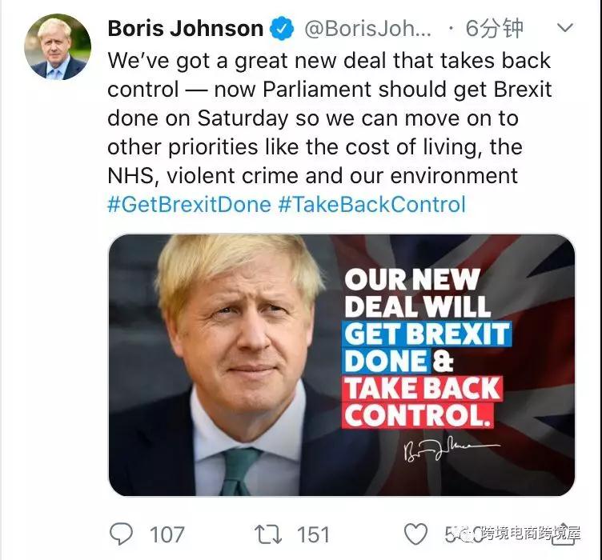This screenshot has height=560, width=602.
Task: Click the share icon at bottom right
Action: click(x=564, y=534)
